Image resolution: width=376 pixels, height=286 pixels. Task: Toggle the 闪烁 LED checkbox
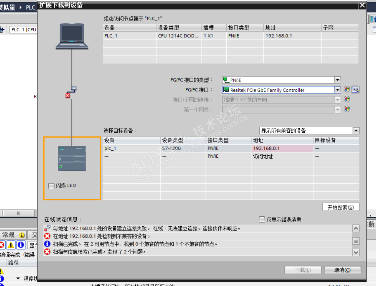point(51,186)
